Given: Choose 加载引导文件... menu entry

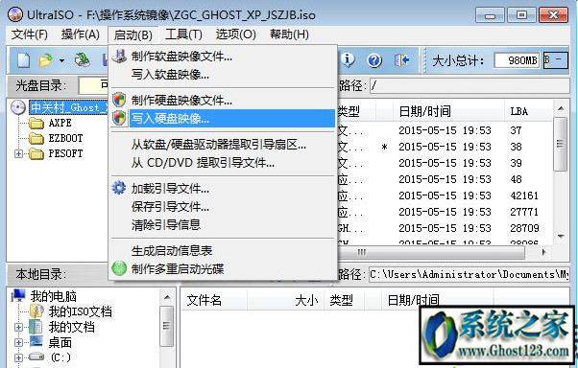Looking at the screenshot, I should 223,189.
